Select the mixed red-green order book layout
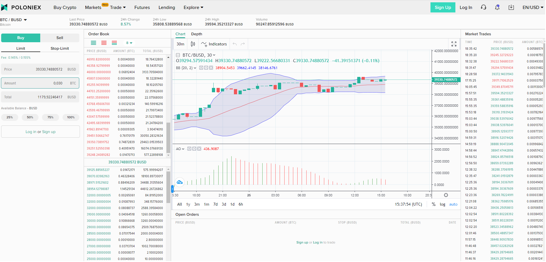 click(114, 43)
